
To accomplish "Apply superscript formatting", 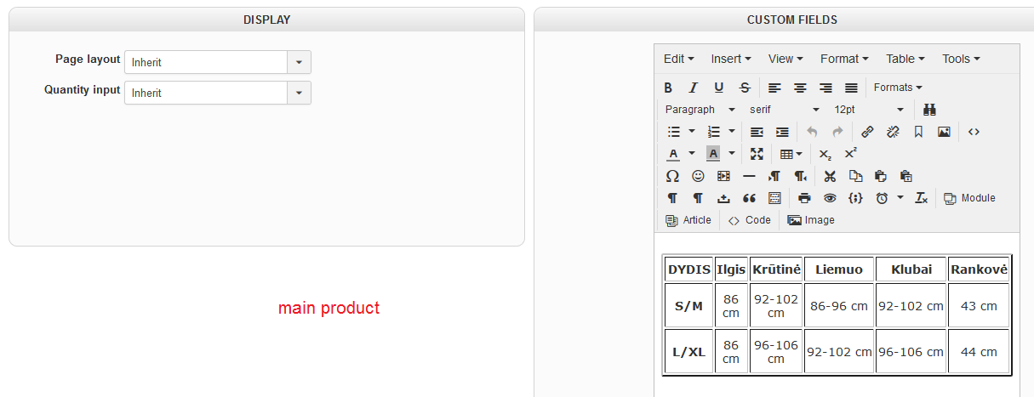I will point(850,154).
